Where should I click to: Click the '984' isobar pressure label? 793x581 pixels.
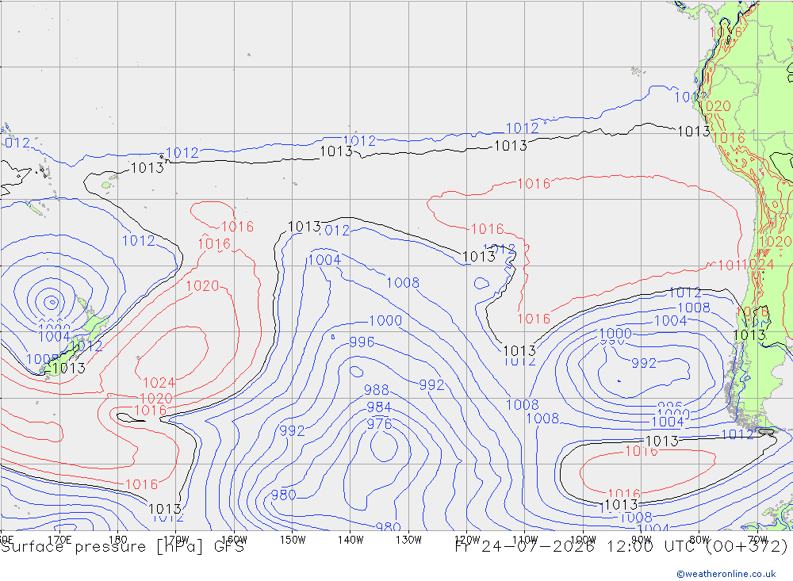(x=379, y=407)
